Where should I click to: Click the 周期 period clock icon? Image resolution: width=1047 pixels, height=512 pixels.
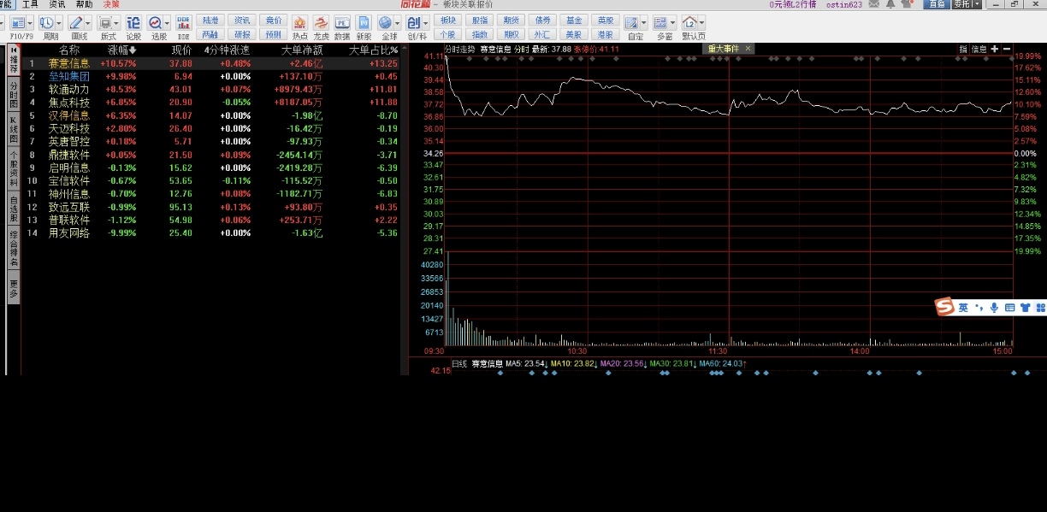coord(46,22)
